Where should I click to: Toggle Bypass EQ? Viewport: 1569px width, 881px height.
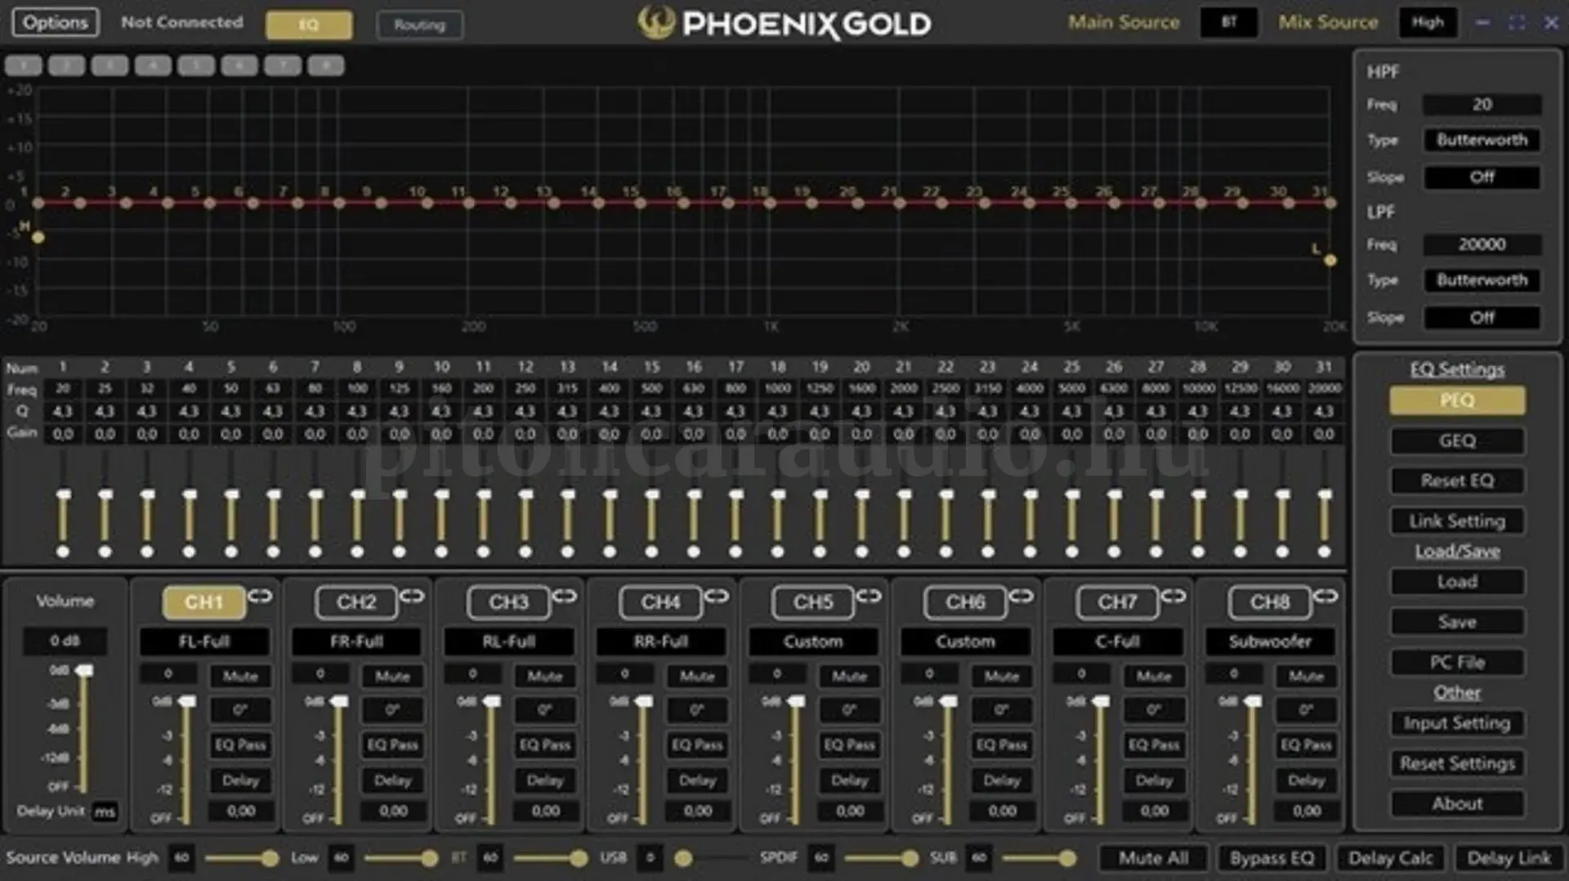click(1272, 858)
